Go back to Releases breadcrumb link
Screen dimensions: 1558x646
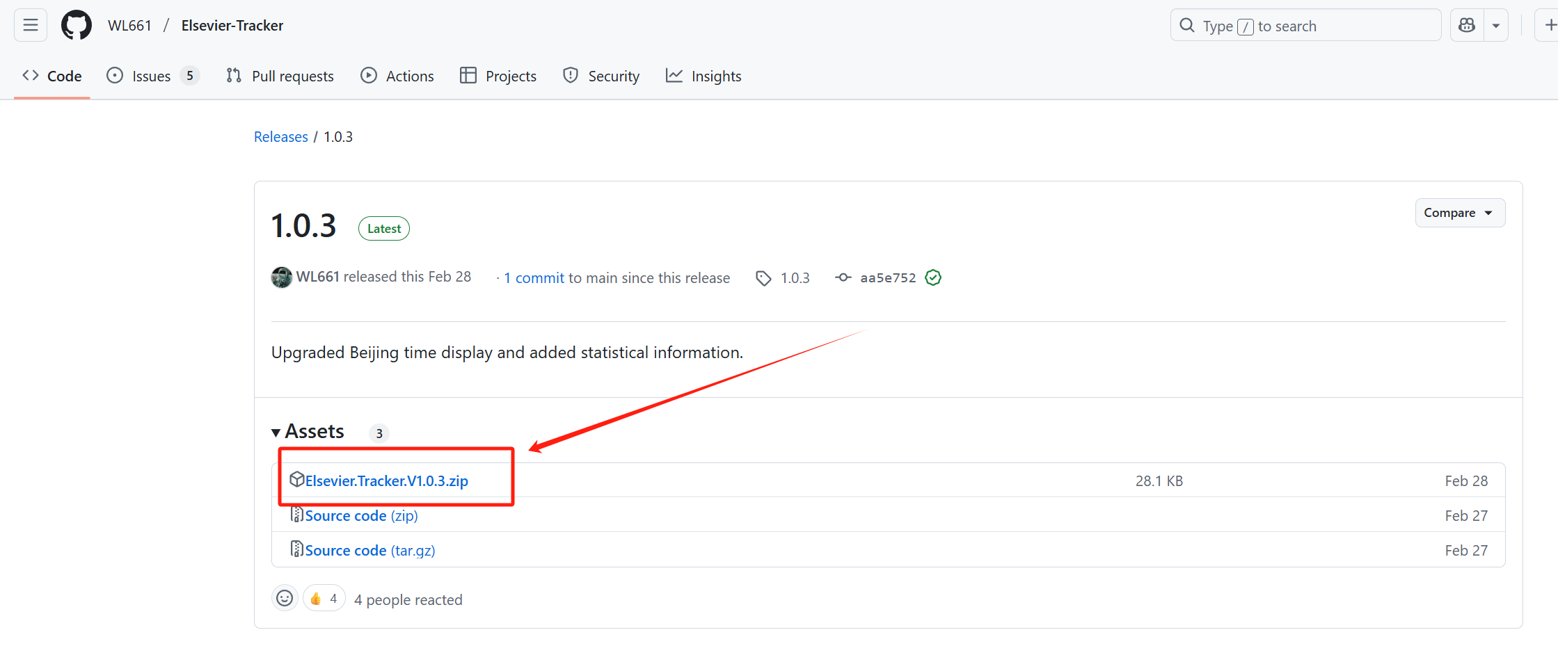[280, 137]
